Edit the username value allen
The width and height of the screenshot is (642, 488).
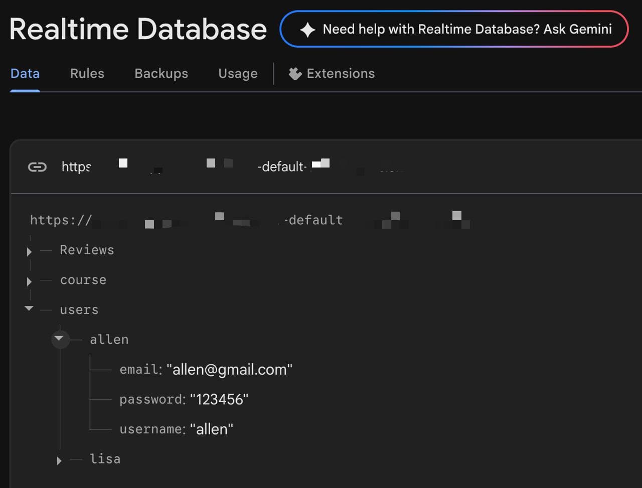[212, 429]
